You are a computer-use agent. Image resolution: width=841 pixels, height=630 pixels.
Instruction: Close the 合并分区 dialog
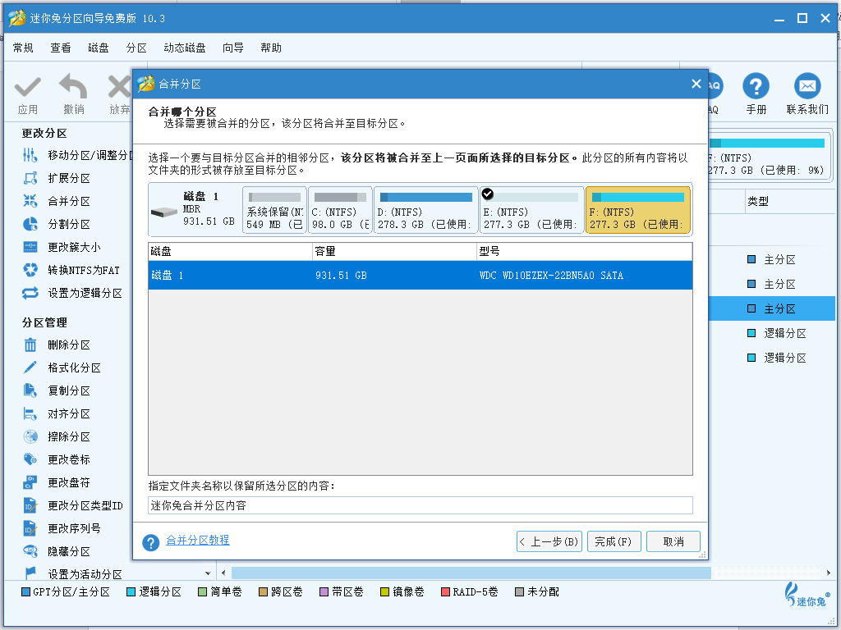pos(696,84)
